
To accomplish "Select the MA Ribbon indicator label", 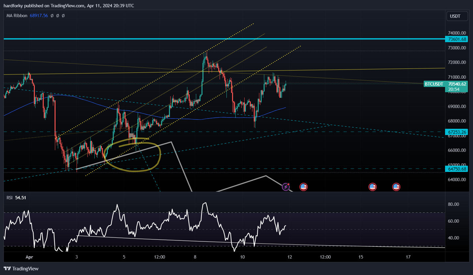I will 17,15.
